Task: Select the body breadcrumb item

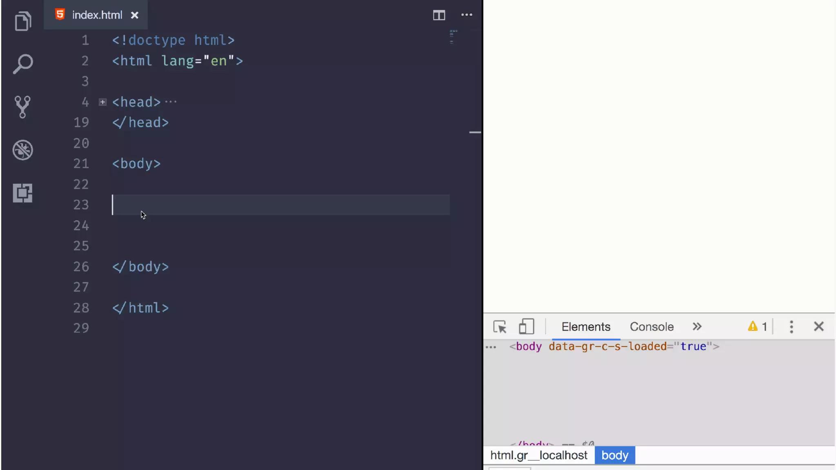Action: [x=614, y=455]
